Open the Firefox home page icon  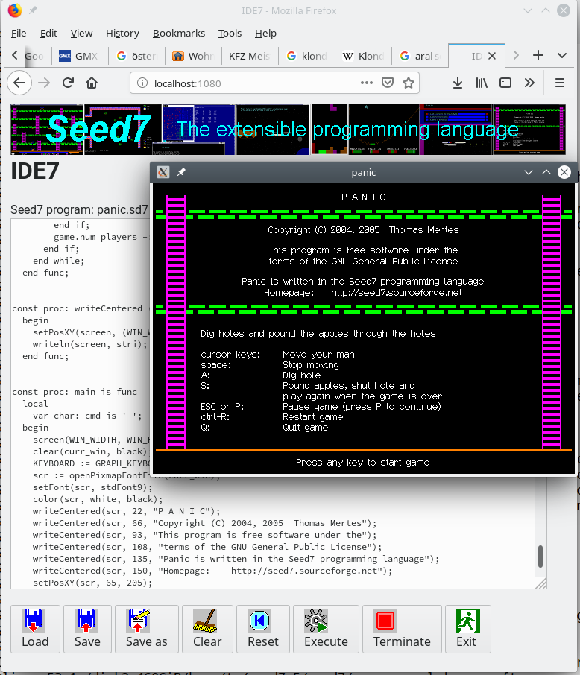(x=92, y=83)
